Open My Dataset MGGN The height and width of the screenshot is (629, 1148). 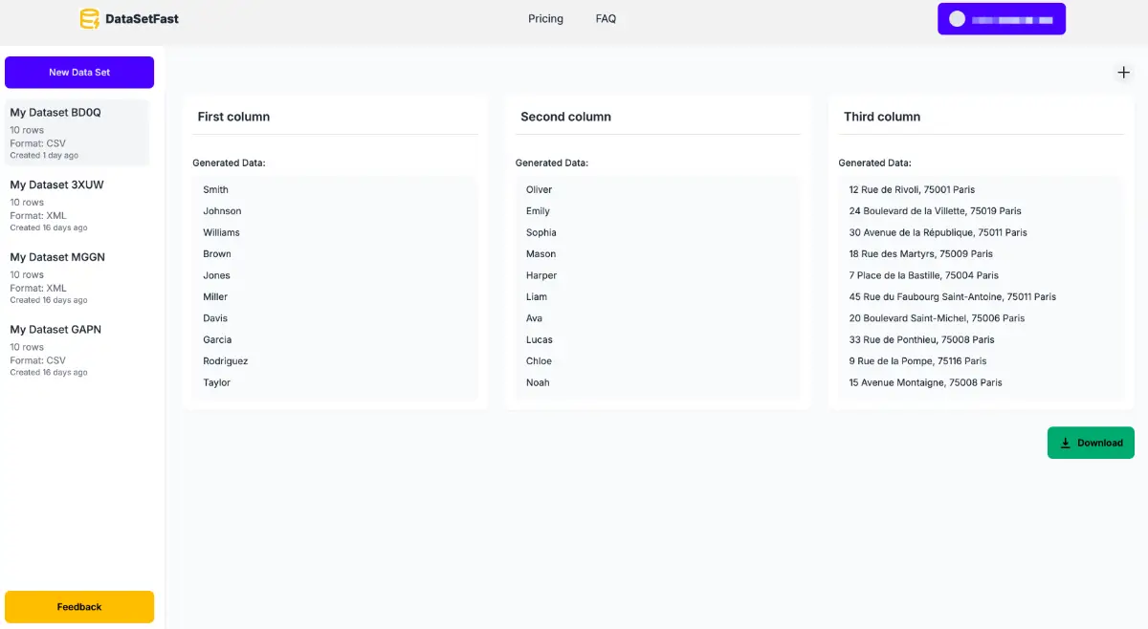(x=57, y=257)
